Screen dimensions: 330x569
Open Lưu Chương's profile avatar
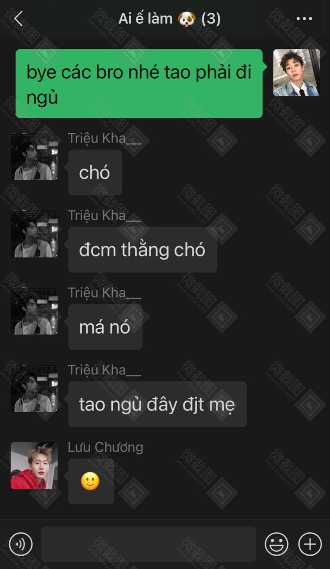[x=34, y=466]
